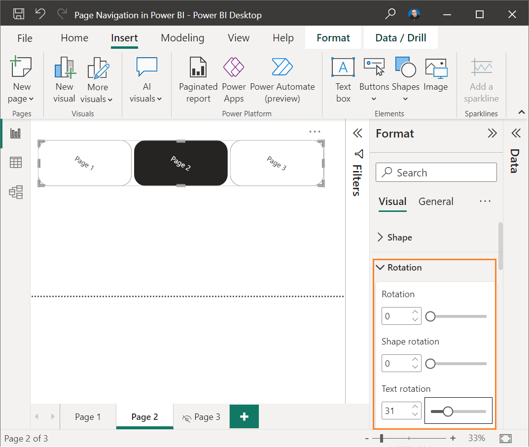Click the Save icon in title bar
Viewport: 529px width, 447px height.
point(19,14)
